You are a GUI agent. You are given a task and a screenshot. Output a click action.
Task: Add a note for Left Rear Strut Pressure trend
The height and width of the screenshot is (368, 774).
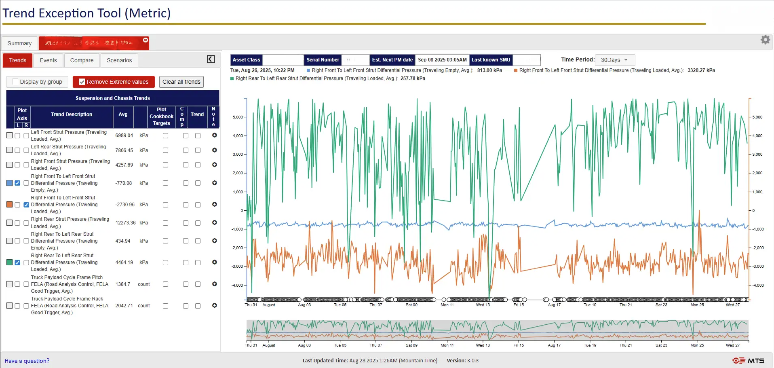point(214,150)
